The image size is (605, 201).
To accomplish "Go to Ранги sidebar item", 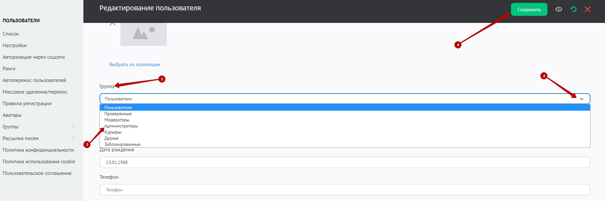I will click(9, 69).
